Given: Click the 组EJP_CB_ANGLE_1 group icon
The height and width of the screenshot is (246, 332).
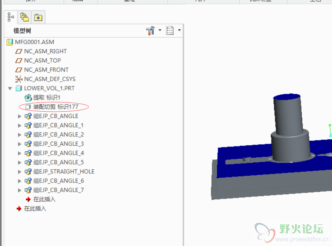Looking at the screenshot, I should pos(28,125).
